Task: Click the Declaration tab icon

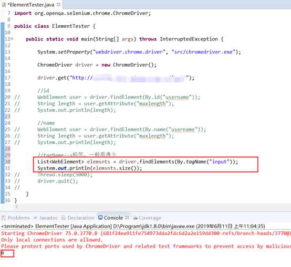Action: pyautogui.click(x=64, y=218)
